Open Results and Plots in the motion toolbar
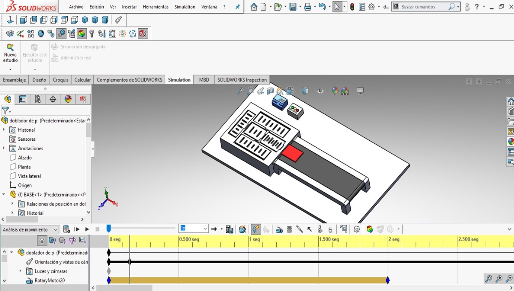Screen dimensions: 514x291 coord(344,229)
